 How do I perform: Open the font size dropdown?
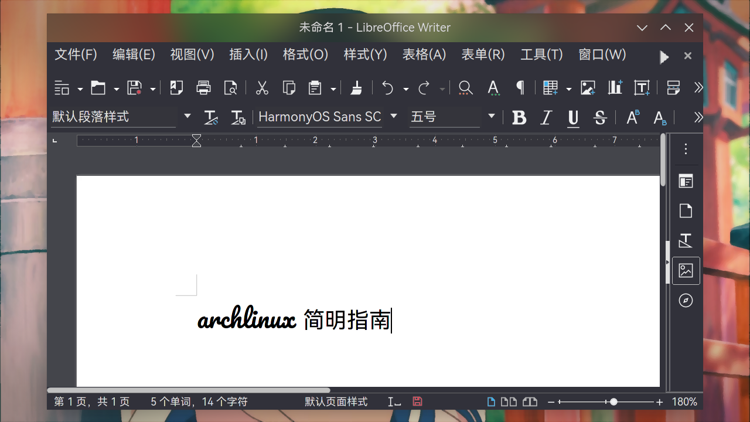491,116
